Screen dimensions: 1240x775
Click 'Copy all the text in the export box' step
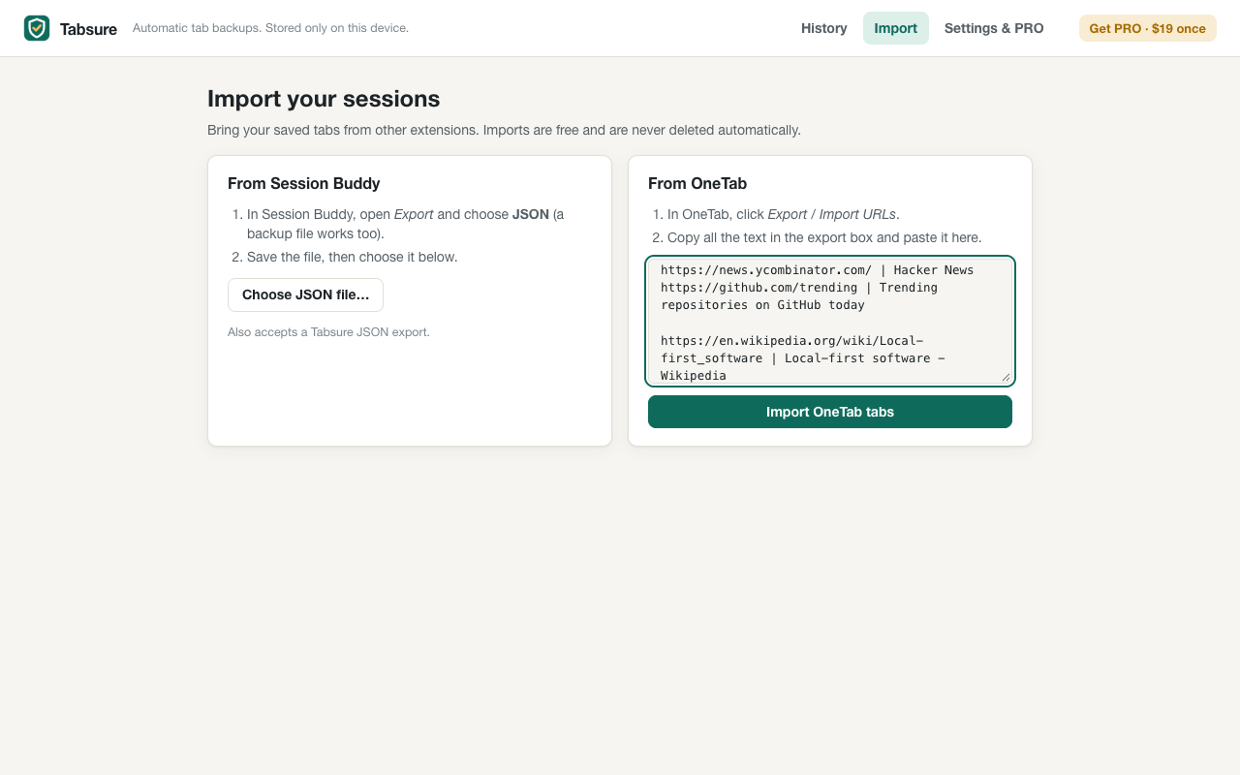(x=824, y=237)
